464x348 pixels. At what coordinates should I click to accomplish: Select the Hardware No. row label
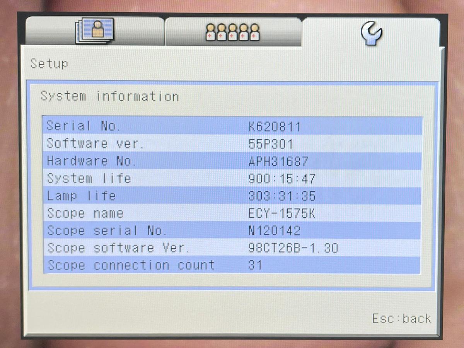pos(91,161)
